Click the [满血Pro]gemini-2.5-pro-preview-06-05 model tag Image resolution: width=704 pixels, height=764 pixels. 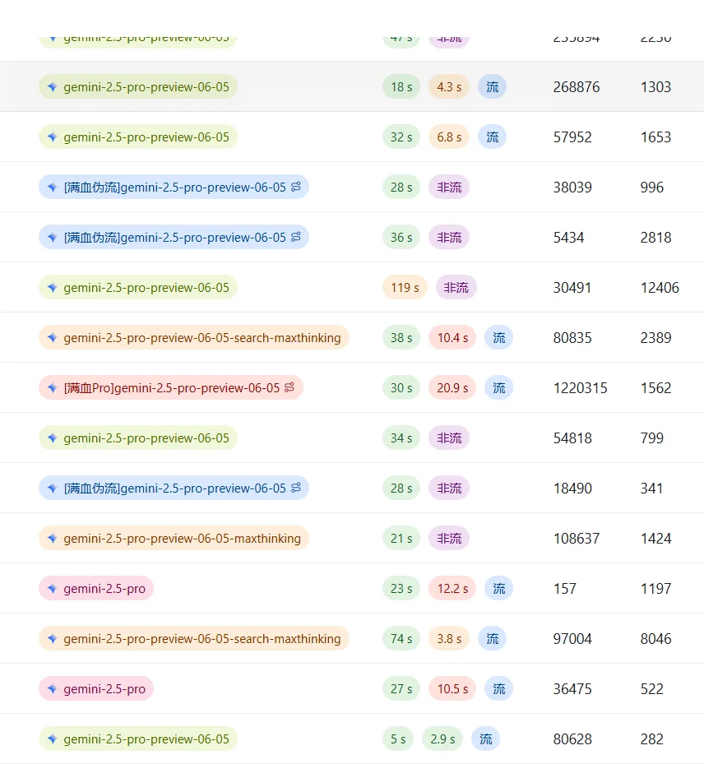tap(171, 387)
